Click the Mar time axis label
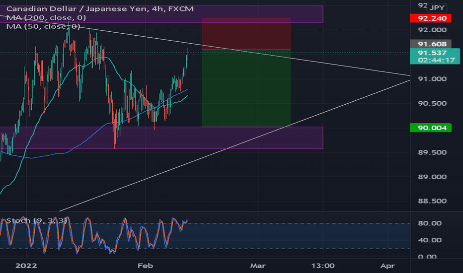The height and width of the screenshot is (273, 463). (x=258, y=266)
